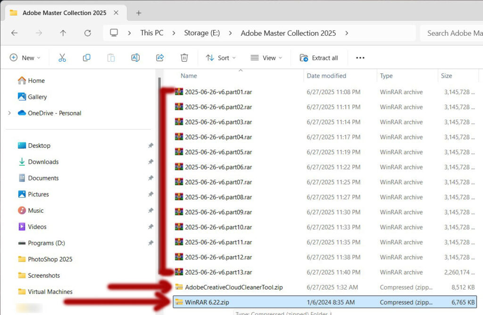The image size is (483, 315).
Task: Click the PC monitor icon in address bar
Action: (114, 32)
